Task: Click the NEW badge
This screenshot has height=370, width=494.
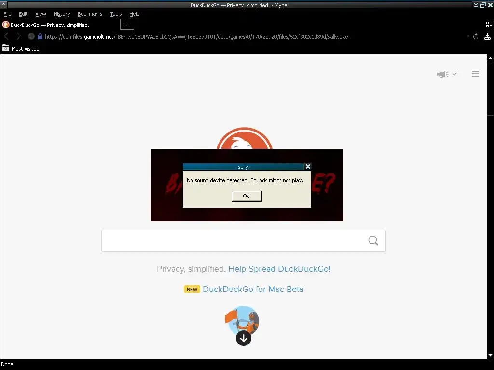Action: pyautogui.click(x=192, y=289)
